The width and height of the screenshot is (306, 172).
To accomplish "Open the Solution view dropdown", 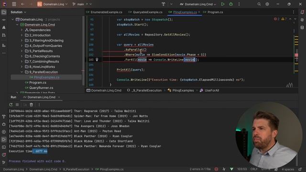I will [18, 12].
